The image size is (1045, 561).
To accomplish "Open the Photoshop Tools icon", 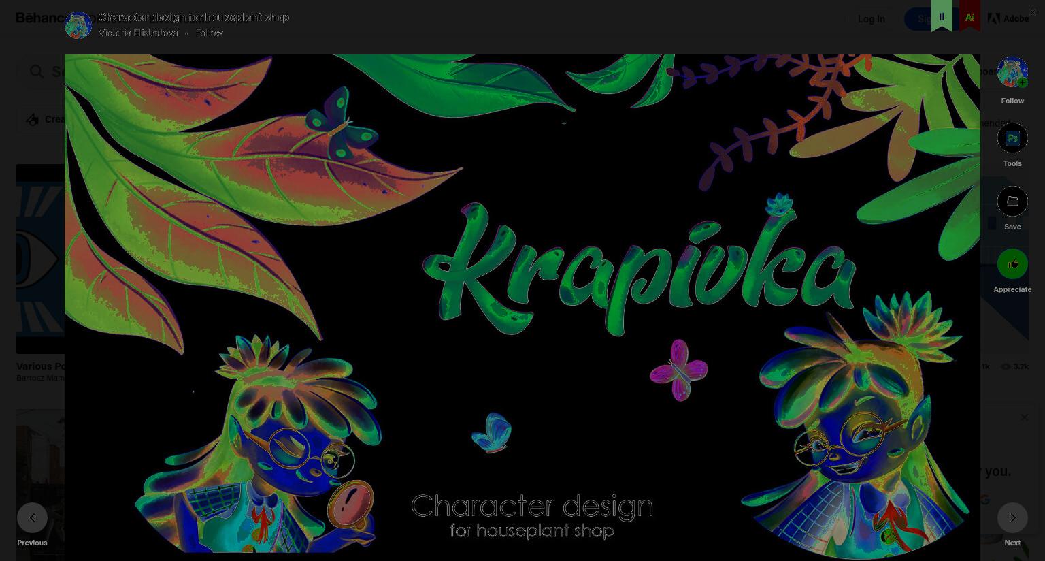I will tap(1012, 138).
